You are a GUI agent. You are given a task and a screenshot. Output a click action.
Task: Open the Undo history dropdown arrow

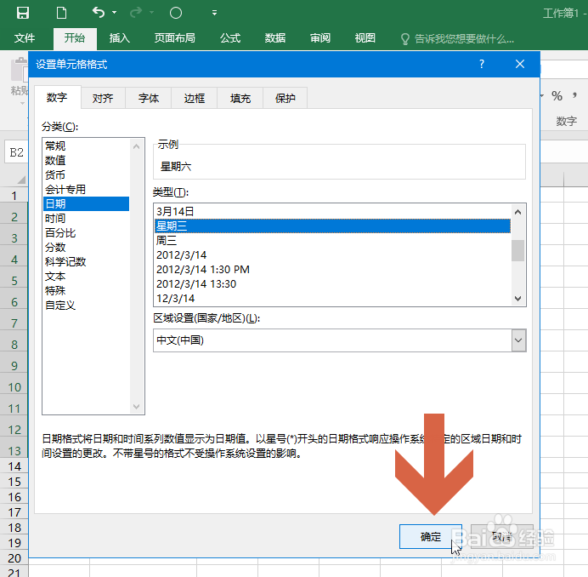point(115,13)
